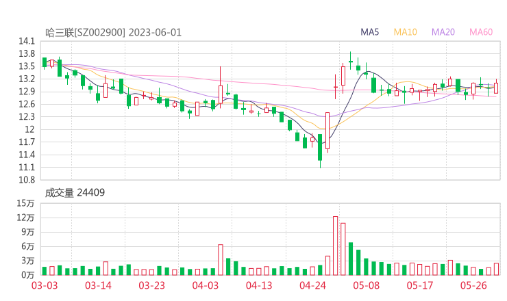Click the 成交量 24409 volume label
The height and width of the screenshot is (301, 507).
[75, 192]
